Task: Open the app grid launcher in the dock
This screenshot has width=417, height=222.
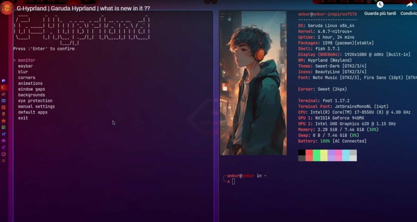Action: pyautogui.click(x=3, y=160)
